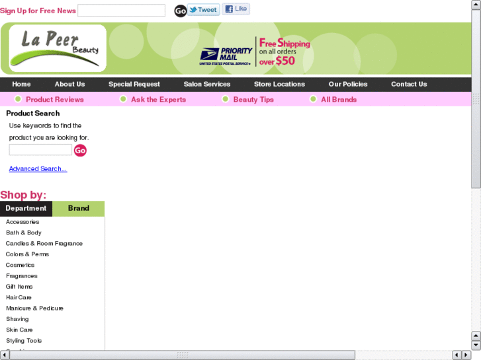The height and width of the screenshot is (360, 481).
Task: Click the left arrow of horizontal scrollbar
Action: pos(5,355)
